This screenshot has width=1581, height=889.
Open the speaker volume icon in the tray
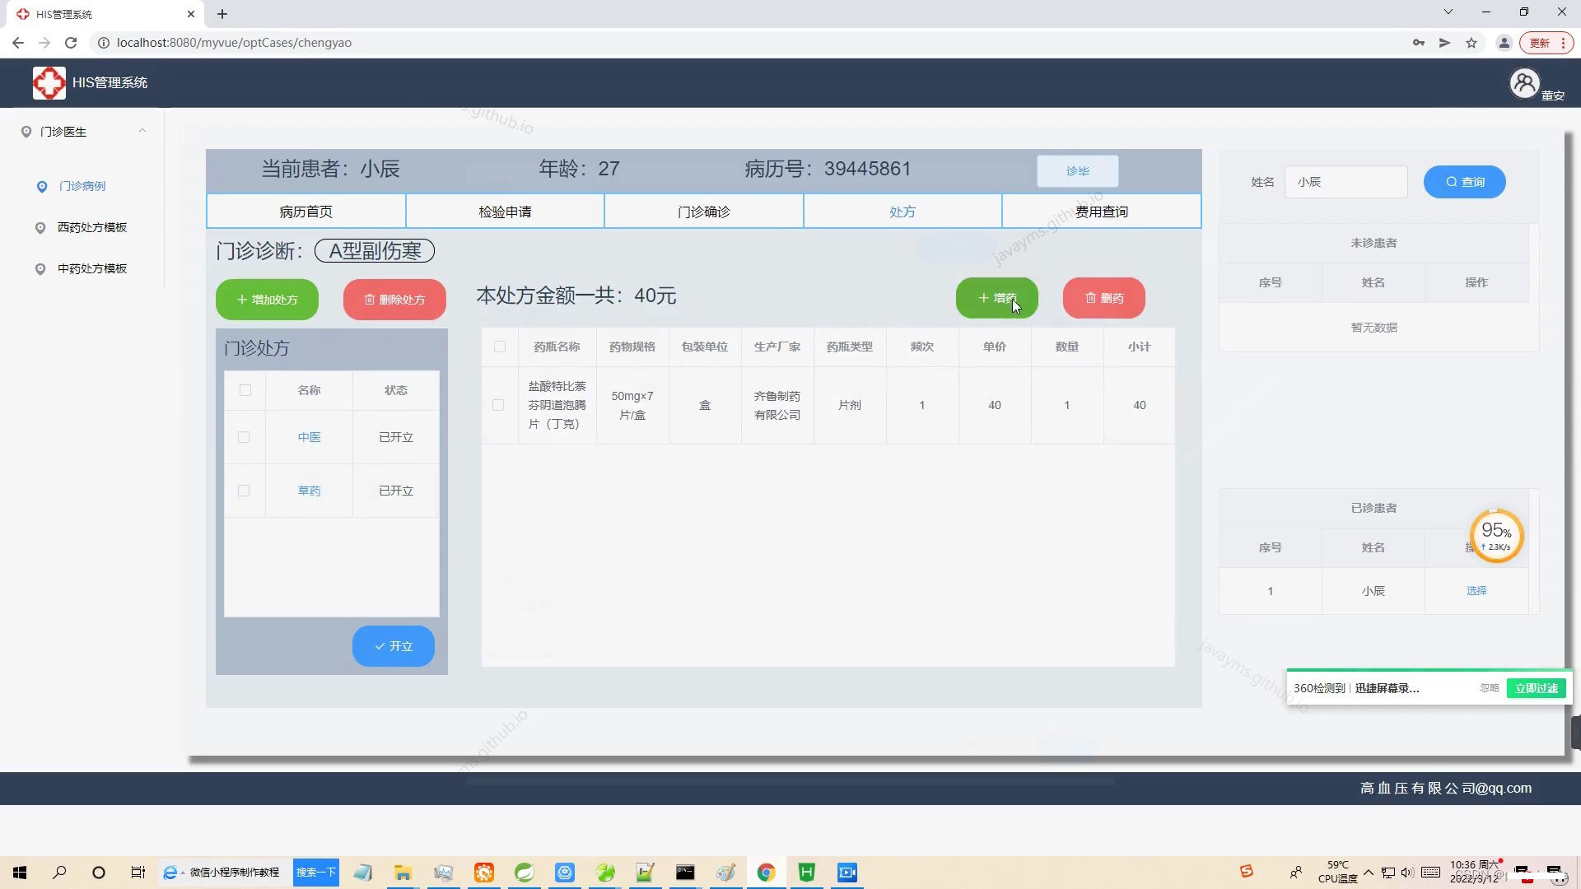pos(1410,872)
